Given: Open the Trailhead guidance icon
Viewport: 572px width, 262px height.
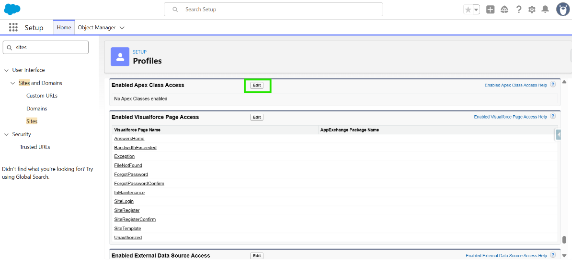Looking at the screenshot, I should pyautogui.click(x=504, y=10).
